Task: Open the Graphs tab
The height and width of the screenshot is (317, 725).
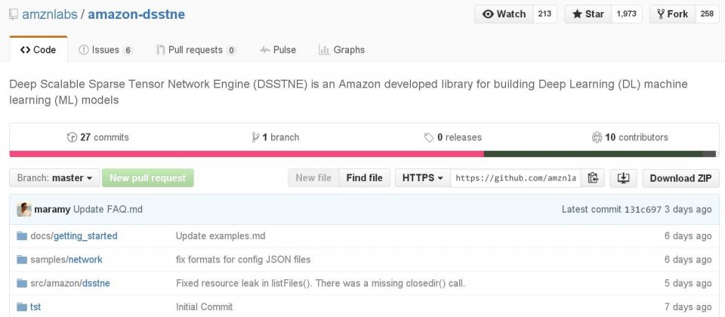Action: click(x=341, y=50)
